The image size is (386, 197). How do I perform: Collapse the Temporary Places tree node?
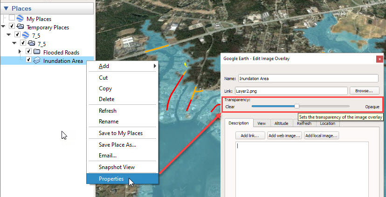4,27
